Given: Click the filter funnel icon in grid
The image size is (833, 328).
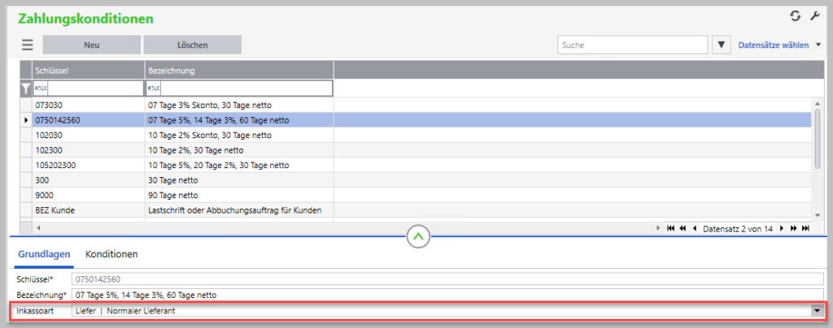Looking at the screenshot, I should 25,88.
